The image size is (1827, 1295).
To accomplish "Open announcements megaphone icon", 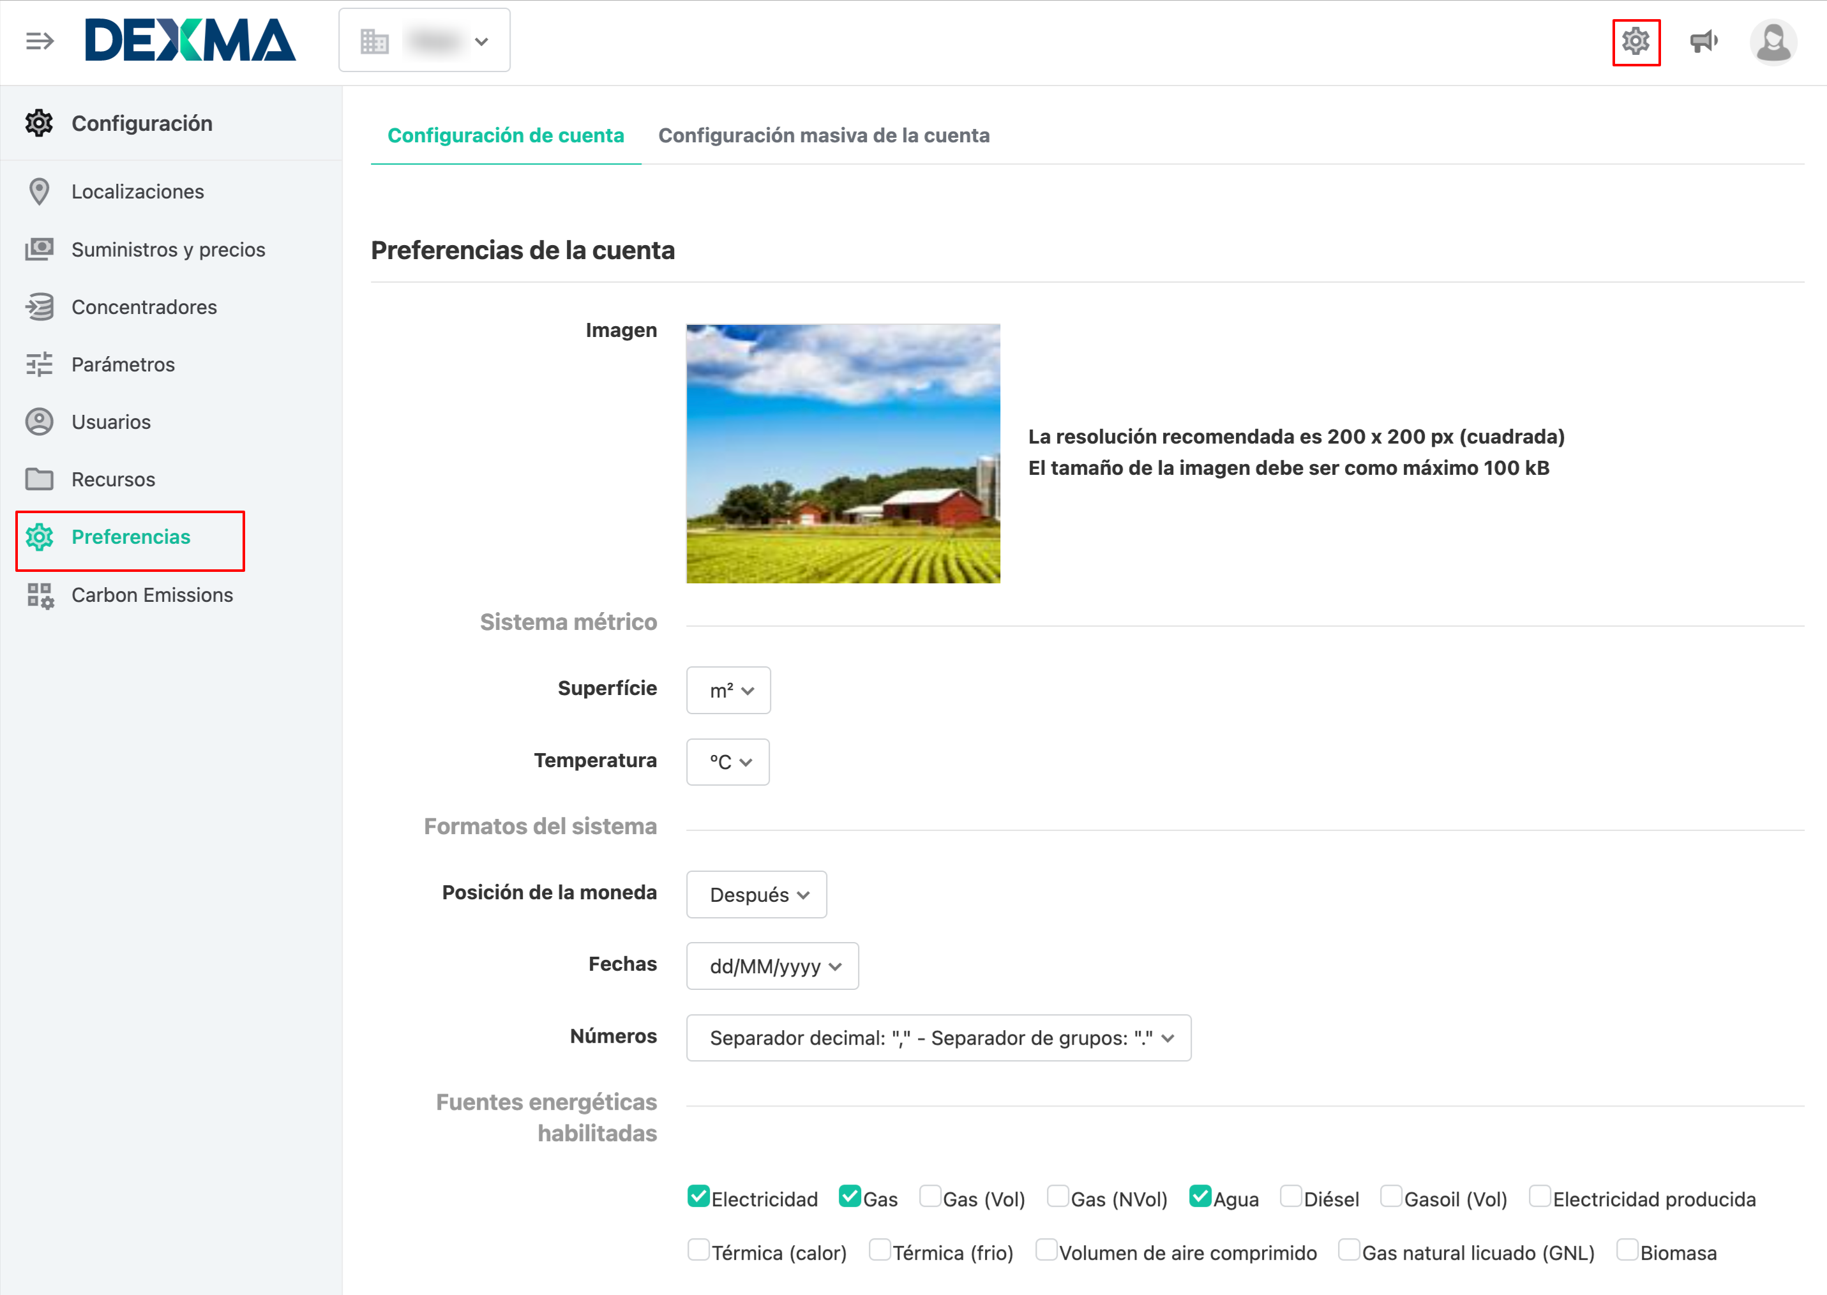I will tap(1703, 41).
